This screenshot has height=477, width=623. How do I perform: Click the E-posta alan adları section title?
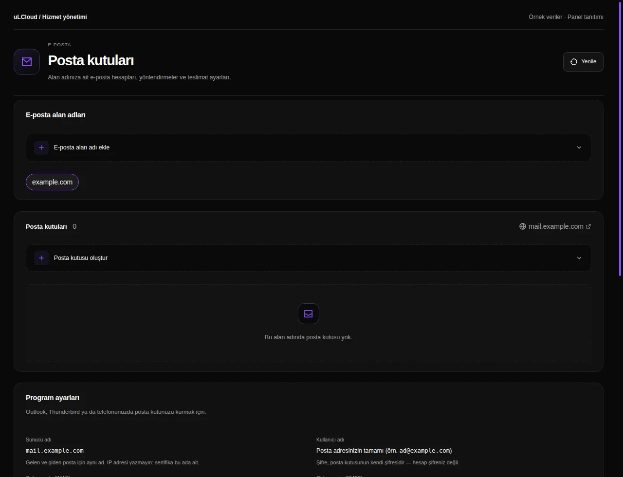(55, 115)
